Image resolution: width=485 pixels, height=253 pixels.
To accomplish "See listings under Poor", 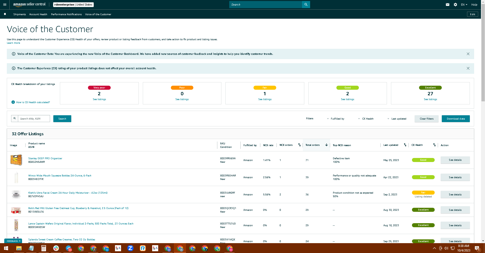I will [182, 99].
